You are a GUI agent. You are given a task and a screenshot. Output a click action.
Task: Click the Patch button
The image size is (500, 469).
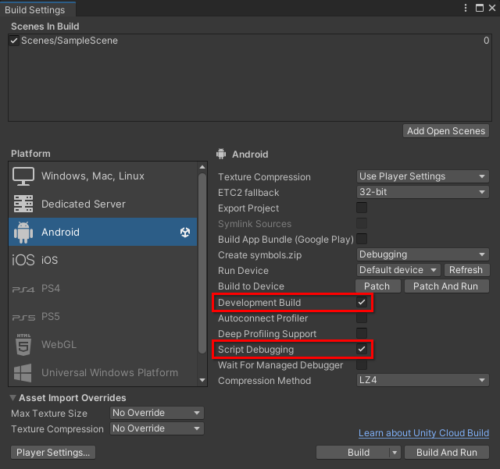(x=377, y=286)
